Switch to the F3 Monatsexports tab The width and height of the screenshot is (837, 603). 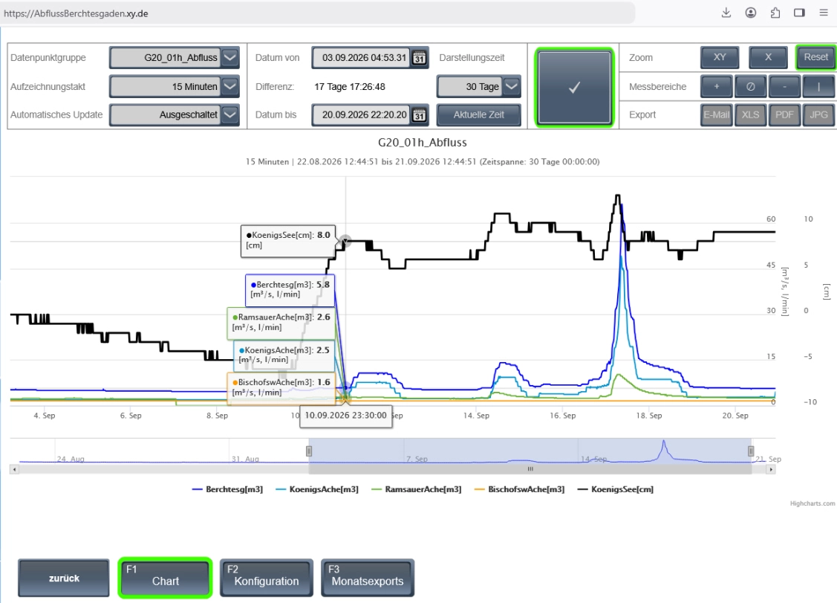click(x=367, y=578)
